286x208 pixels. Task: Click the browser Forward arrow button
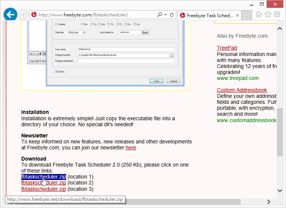(24, 15)
